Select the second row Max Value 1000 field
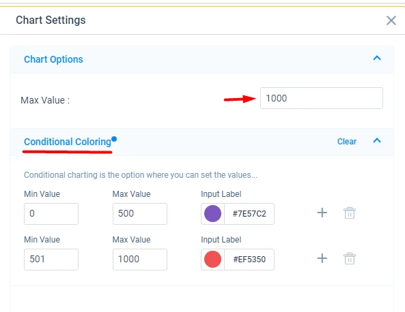This screenshot has height=312, width=405. pos(140,259)
